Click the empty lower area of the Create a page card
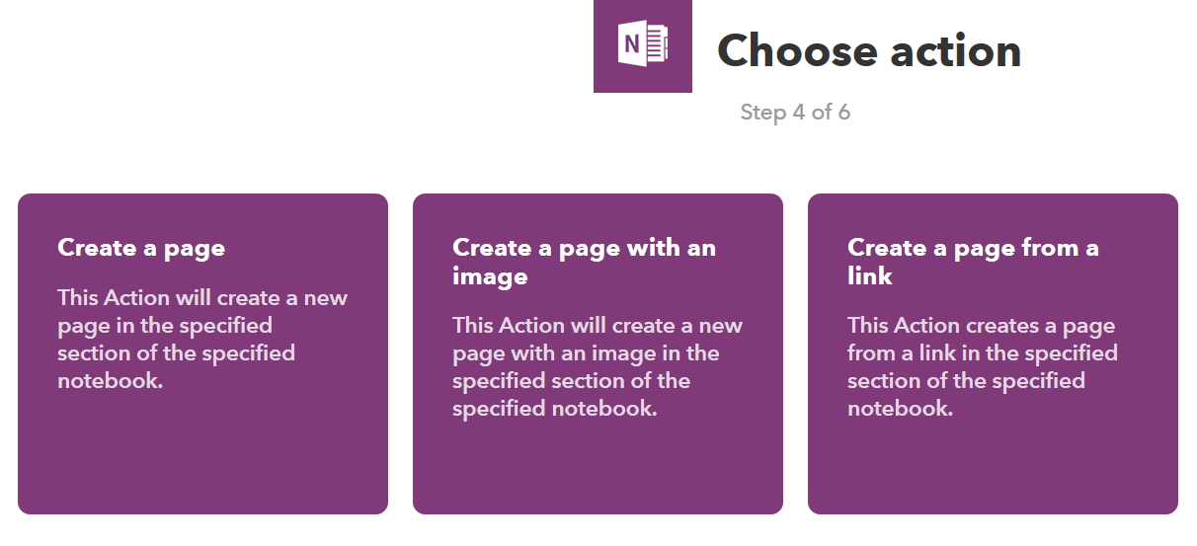Viewport: 1197px width, 546px height. pos(202,454)
